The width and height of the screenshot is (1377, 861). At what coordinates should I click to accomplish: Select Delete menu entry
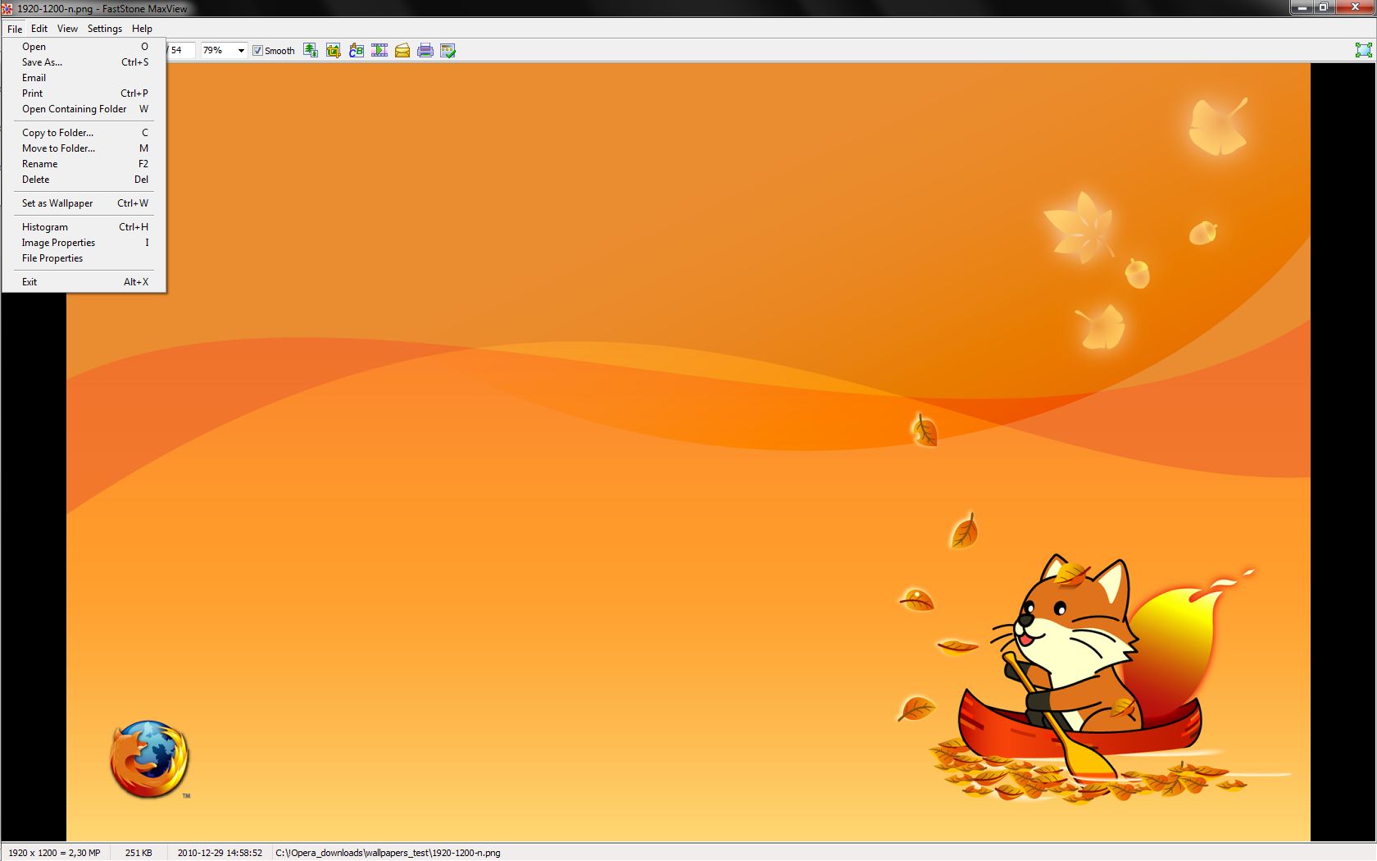[x=84, y=180]
